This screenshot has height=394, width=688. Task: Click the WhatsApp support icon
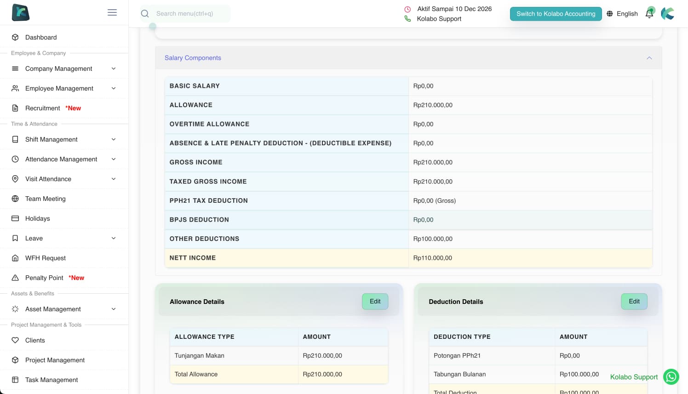671,377
